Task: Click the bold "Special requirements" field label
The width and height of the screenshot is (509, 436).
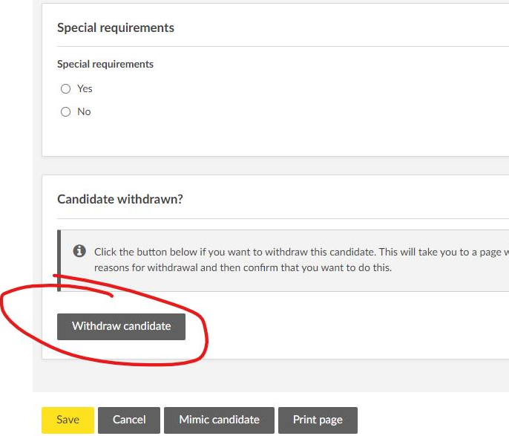Action: click(x=105, y=64)
